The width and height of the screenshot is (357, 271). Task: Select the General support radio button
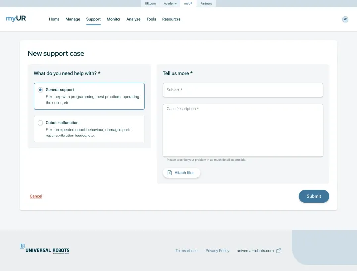click(40, 90)
